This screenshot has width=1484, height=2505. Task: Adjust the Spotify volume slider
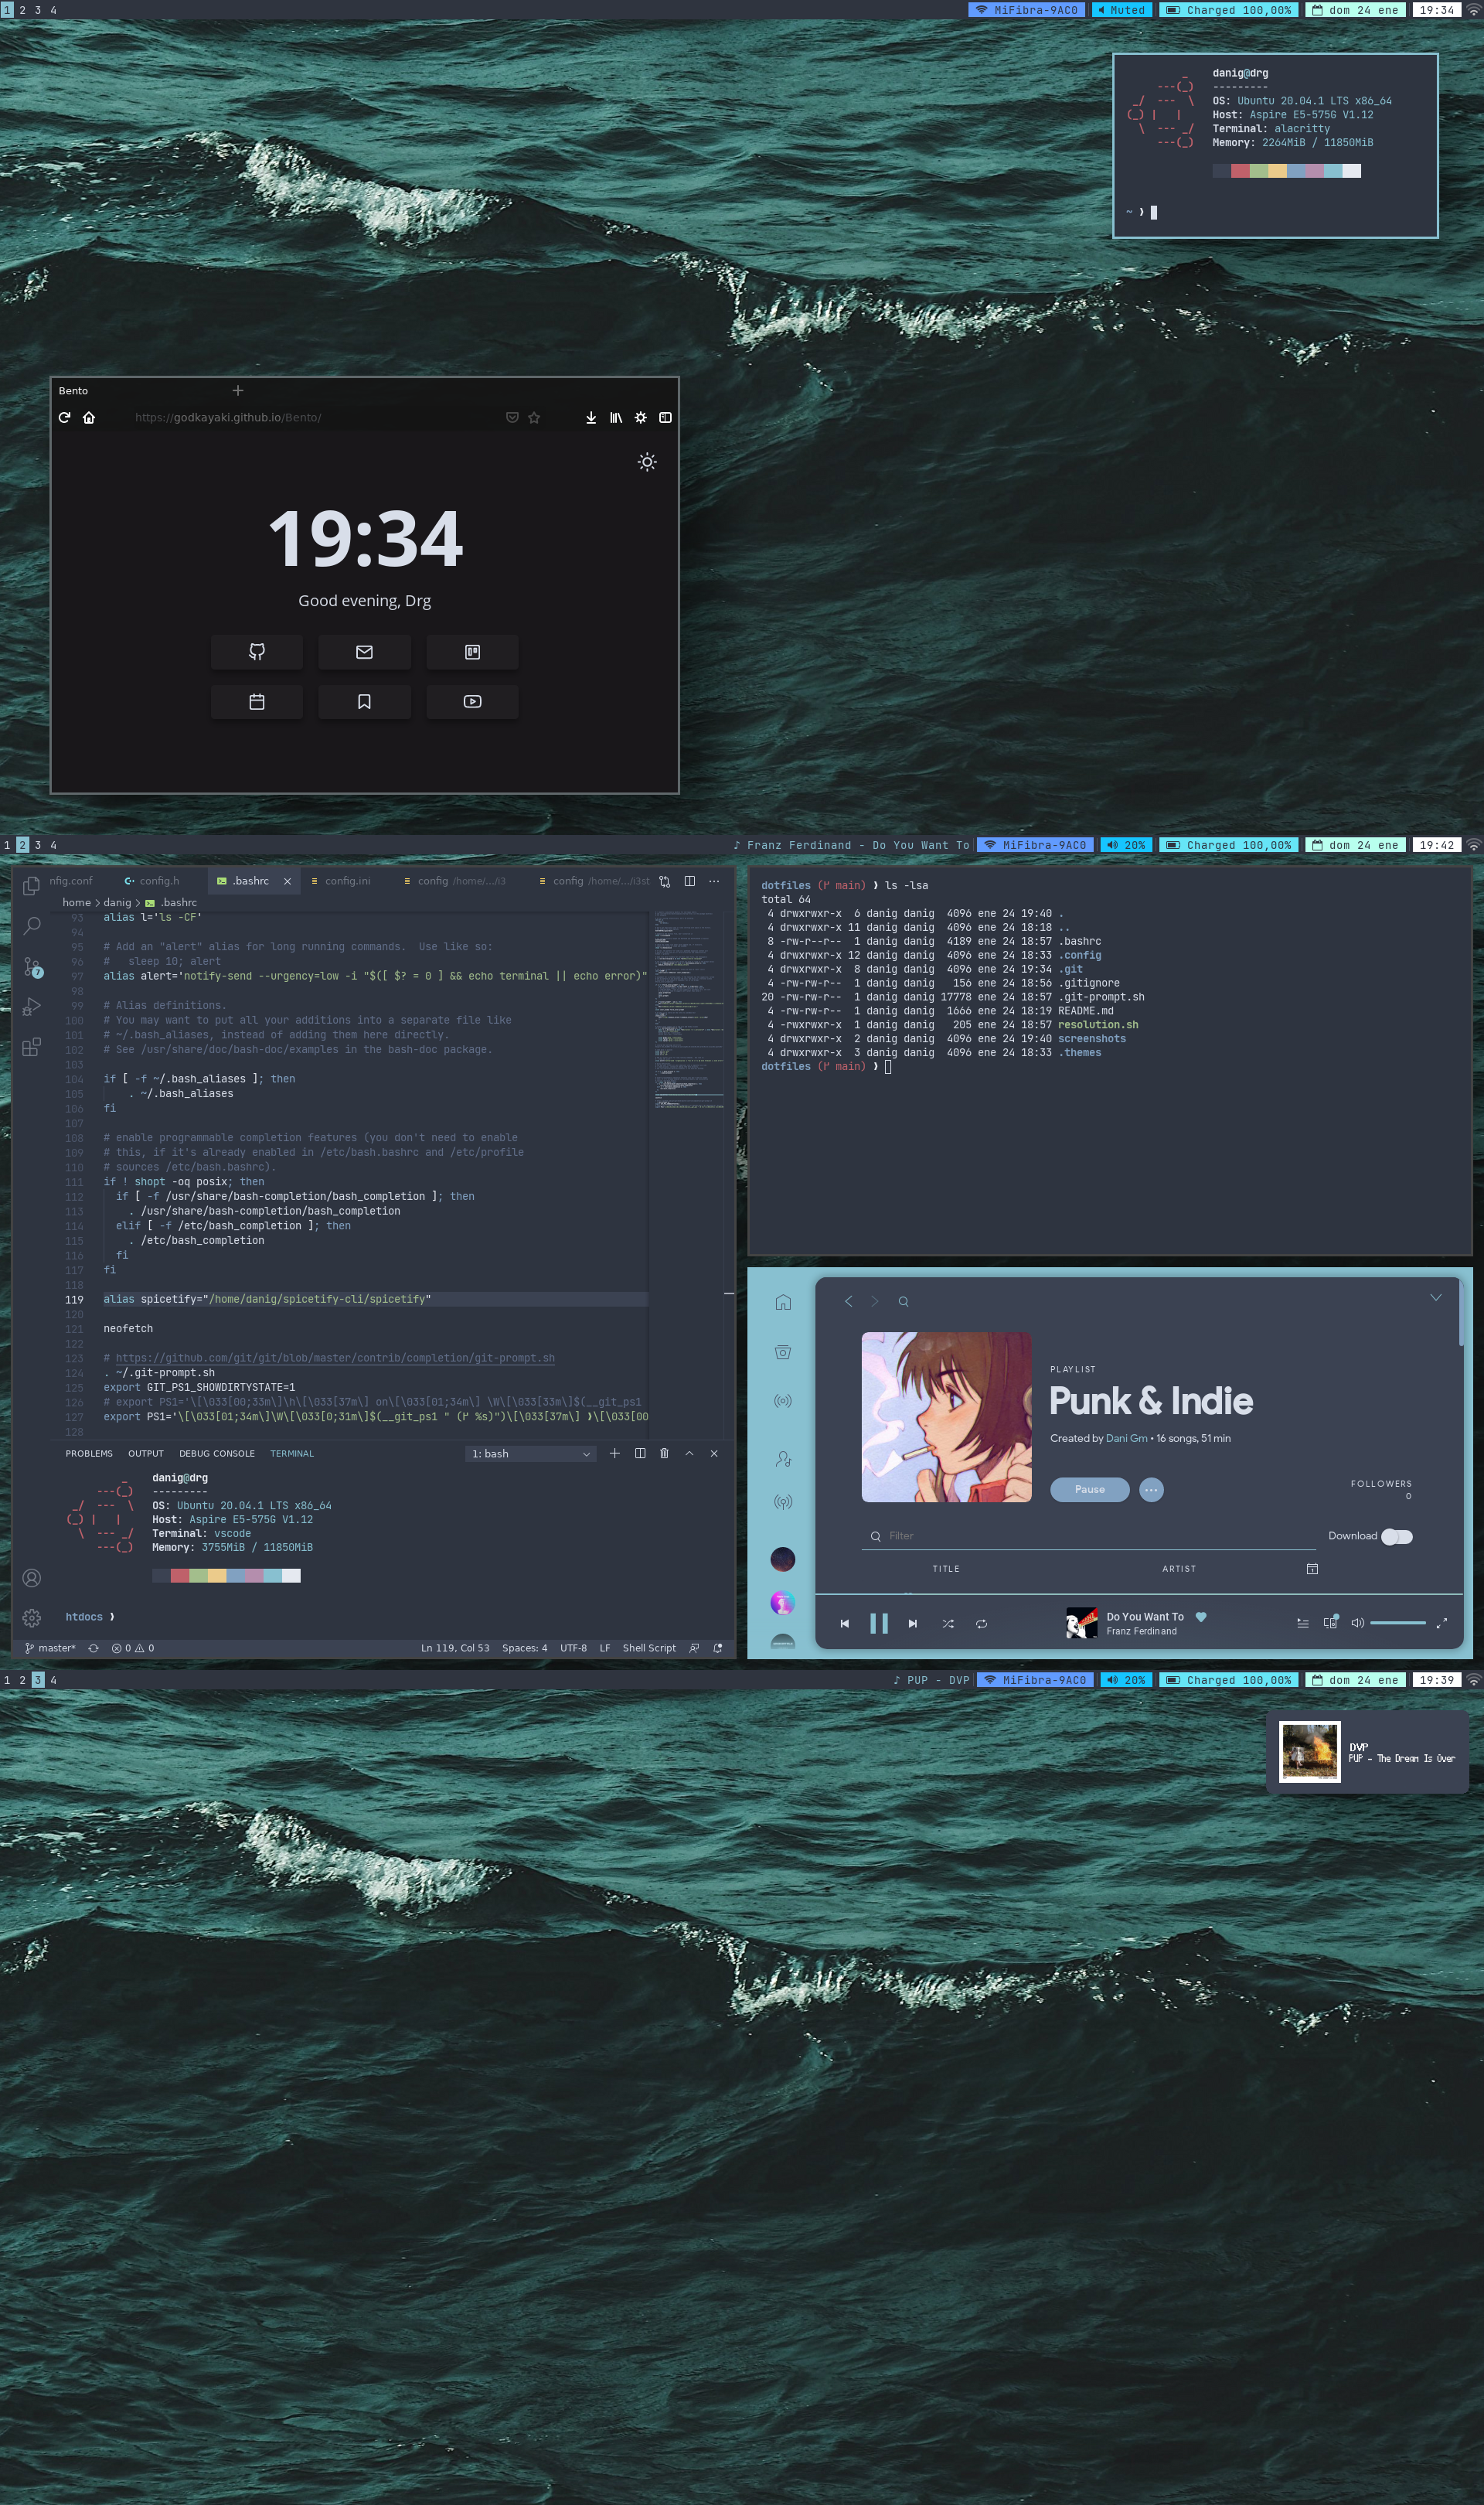[x=1398, y=1623]
